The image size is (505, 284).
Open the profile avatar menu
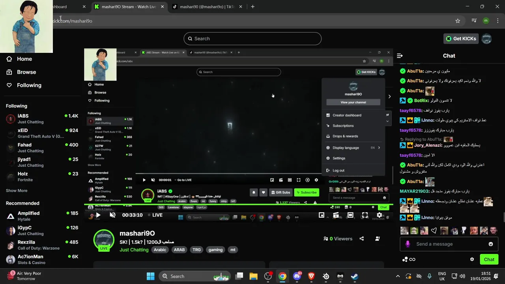coord(487,39)
